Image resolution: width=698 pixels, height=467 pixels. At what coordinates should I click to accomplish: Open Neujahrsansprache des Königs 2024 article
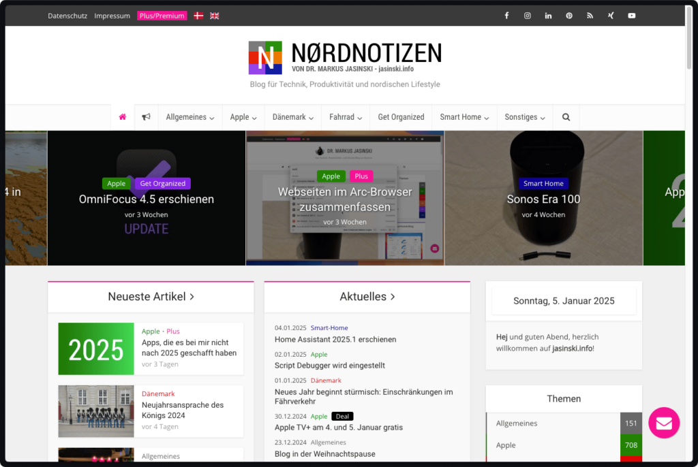point(183,410)
